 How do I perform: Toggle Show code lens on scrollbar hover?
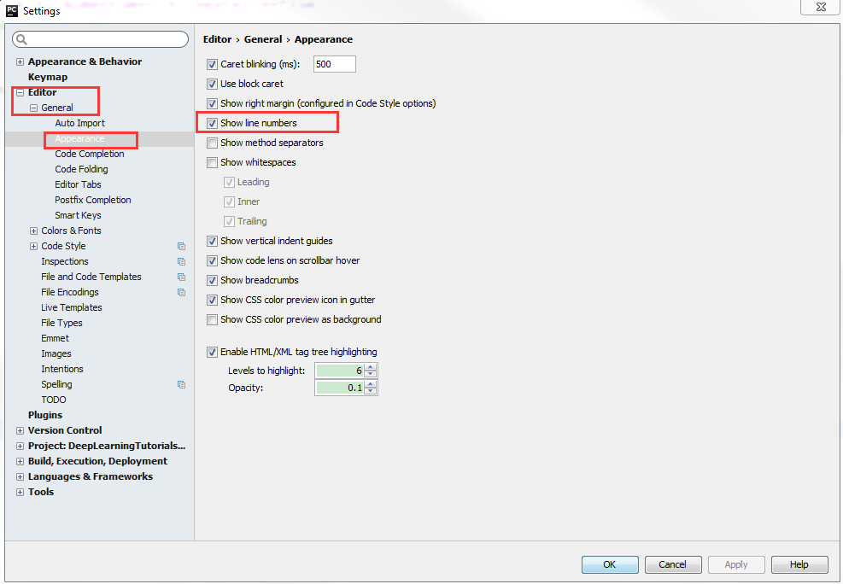[212, 260]
